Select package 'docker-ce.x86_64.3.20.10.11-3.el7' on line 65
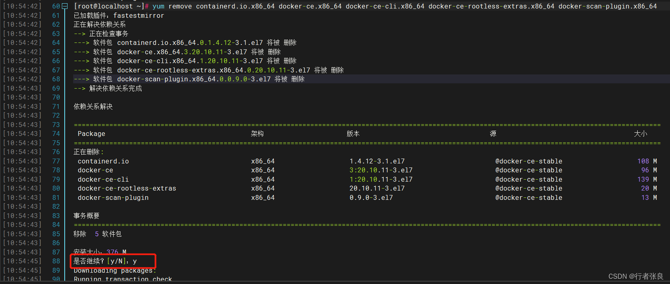 click(x=182, y=52)
